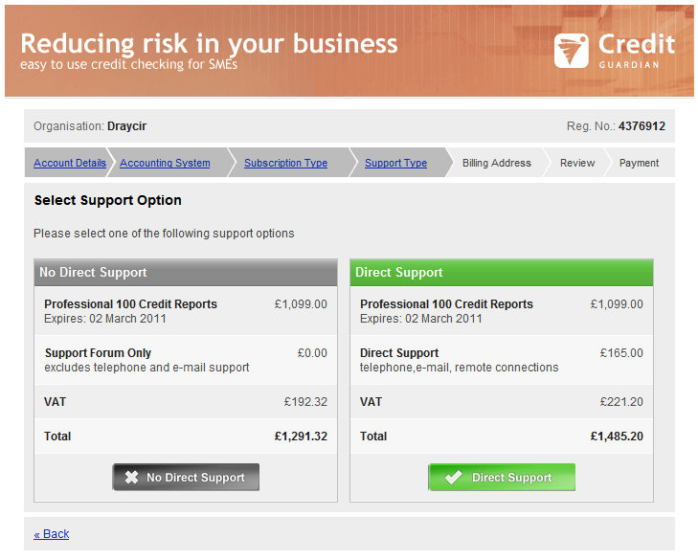Choose the green Direct Support button
698x560 pixels.
point(502,478)
